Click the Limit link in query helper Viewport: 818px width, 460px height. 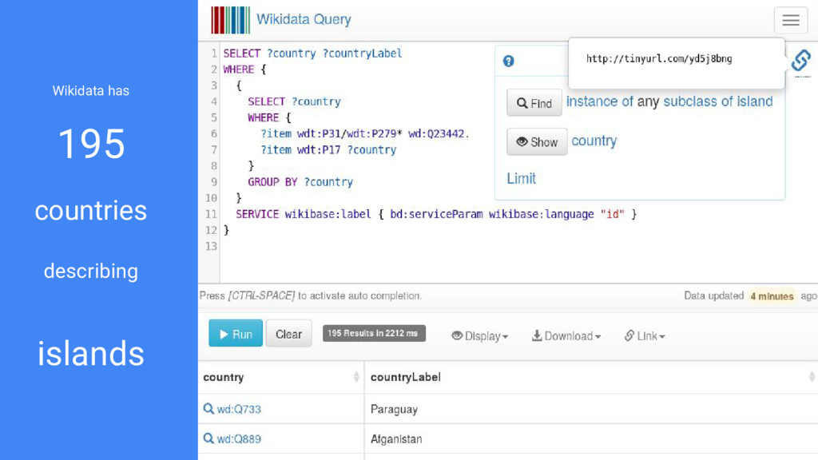coord(521,178)
